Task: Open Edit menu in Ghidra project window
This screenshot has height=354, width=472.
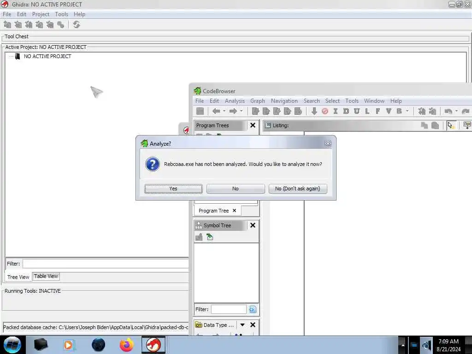Action: (21, 14)
